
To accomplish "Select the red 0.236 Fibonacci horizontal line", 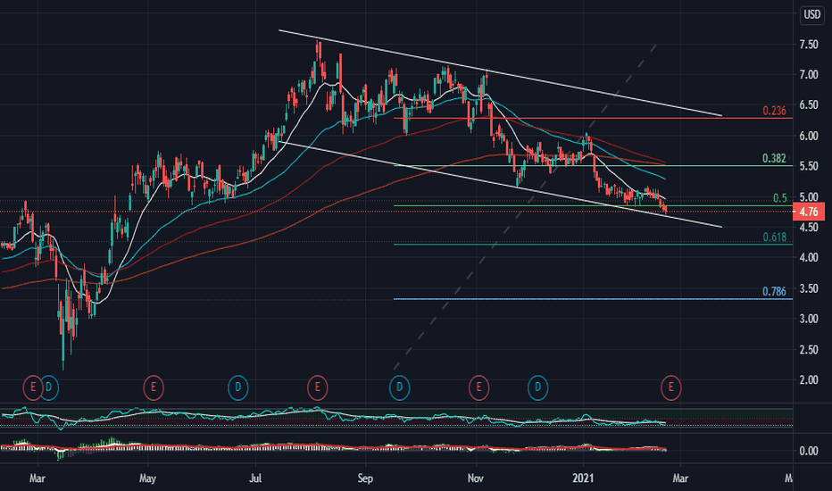I will 593,119.
